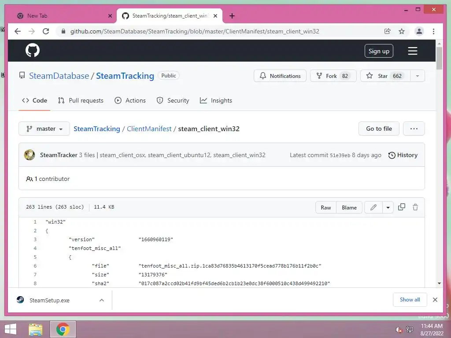
Task: Click the scrollbar down arrow
Action: click(x=439, y=283)
